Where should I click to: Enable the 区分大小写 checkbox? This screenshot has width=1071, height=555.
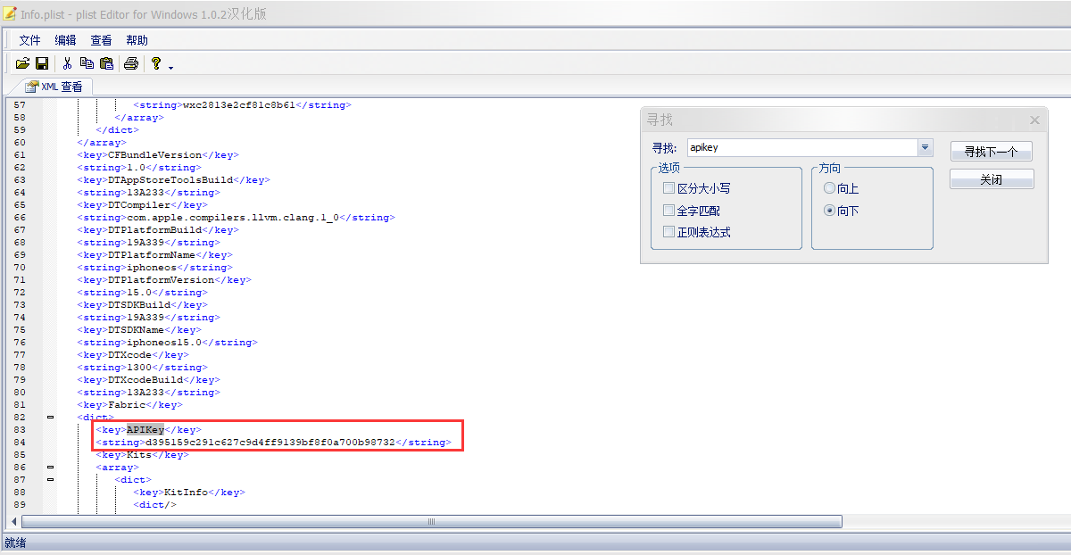pyautogui.click(x=669, y=187)
